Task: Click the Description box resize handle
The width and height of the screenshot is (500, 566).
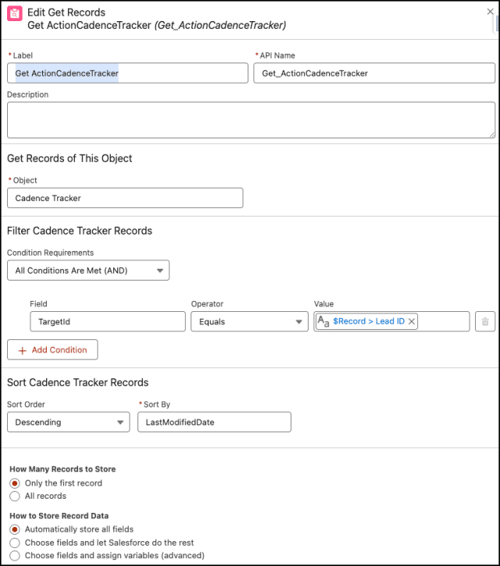Action: point(490,134)
